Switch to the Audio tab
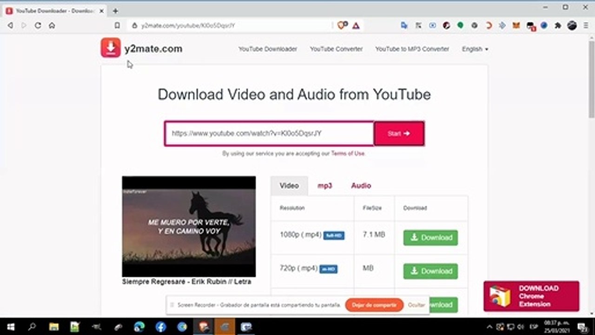Image resolution: width=595 pixels, height=335 pixels. tap(361, 186)
